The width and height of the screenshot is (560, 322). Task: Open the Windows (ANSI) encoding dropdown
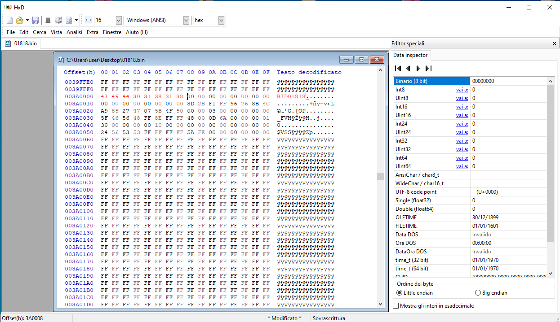(186, 20)
